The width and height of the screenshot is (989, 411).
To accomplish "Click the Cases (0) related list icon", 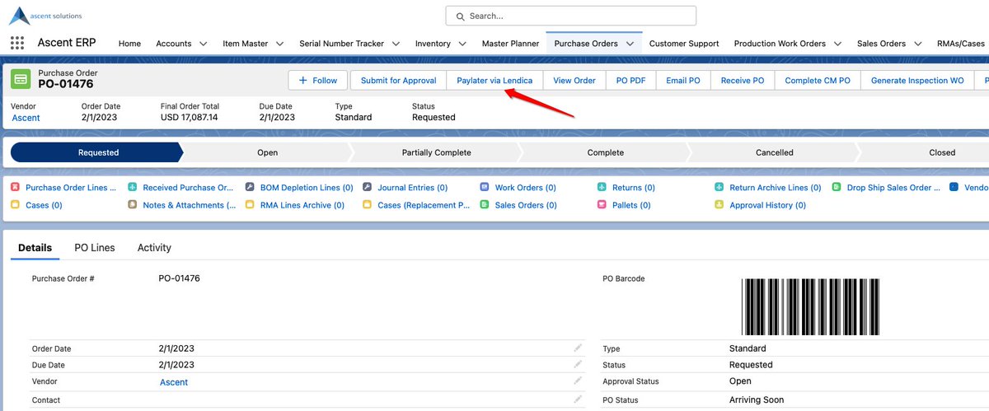I will (15, 205).
